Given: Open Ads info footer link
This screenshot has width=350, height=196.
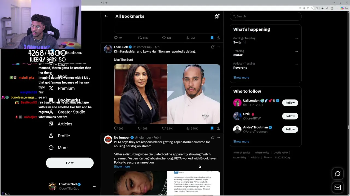Looking at the screenshot, I should [255, 158].
